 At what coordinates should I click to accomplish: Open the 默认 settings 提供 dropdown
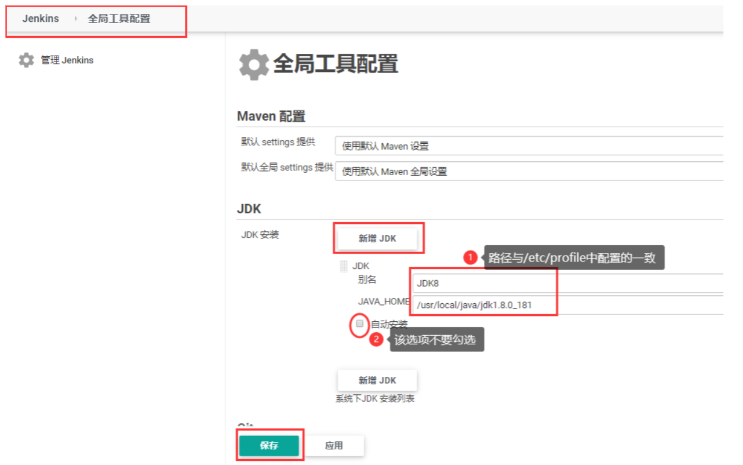point(529,146)
